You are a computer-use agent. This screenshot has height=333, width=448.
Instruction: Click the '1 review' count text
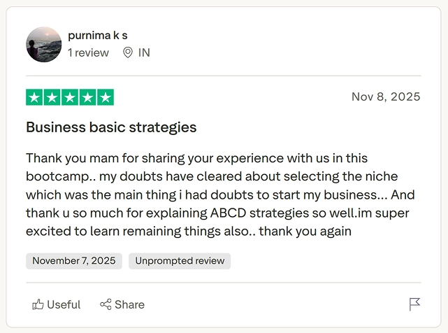[x=88, y=52]
